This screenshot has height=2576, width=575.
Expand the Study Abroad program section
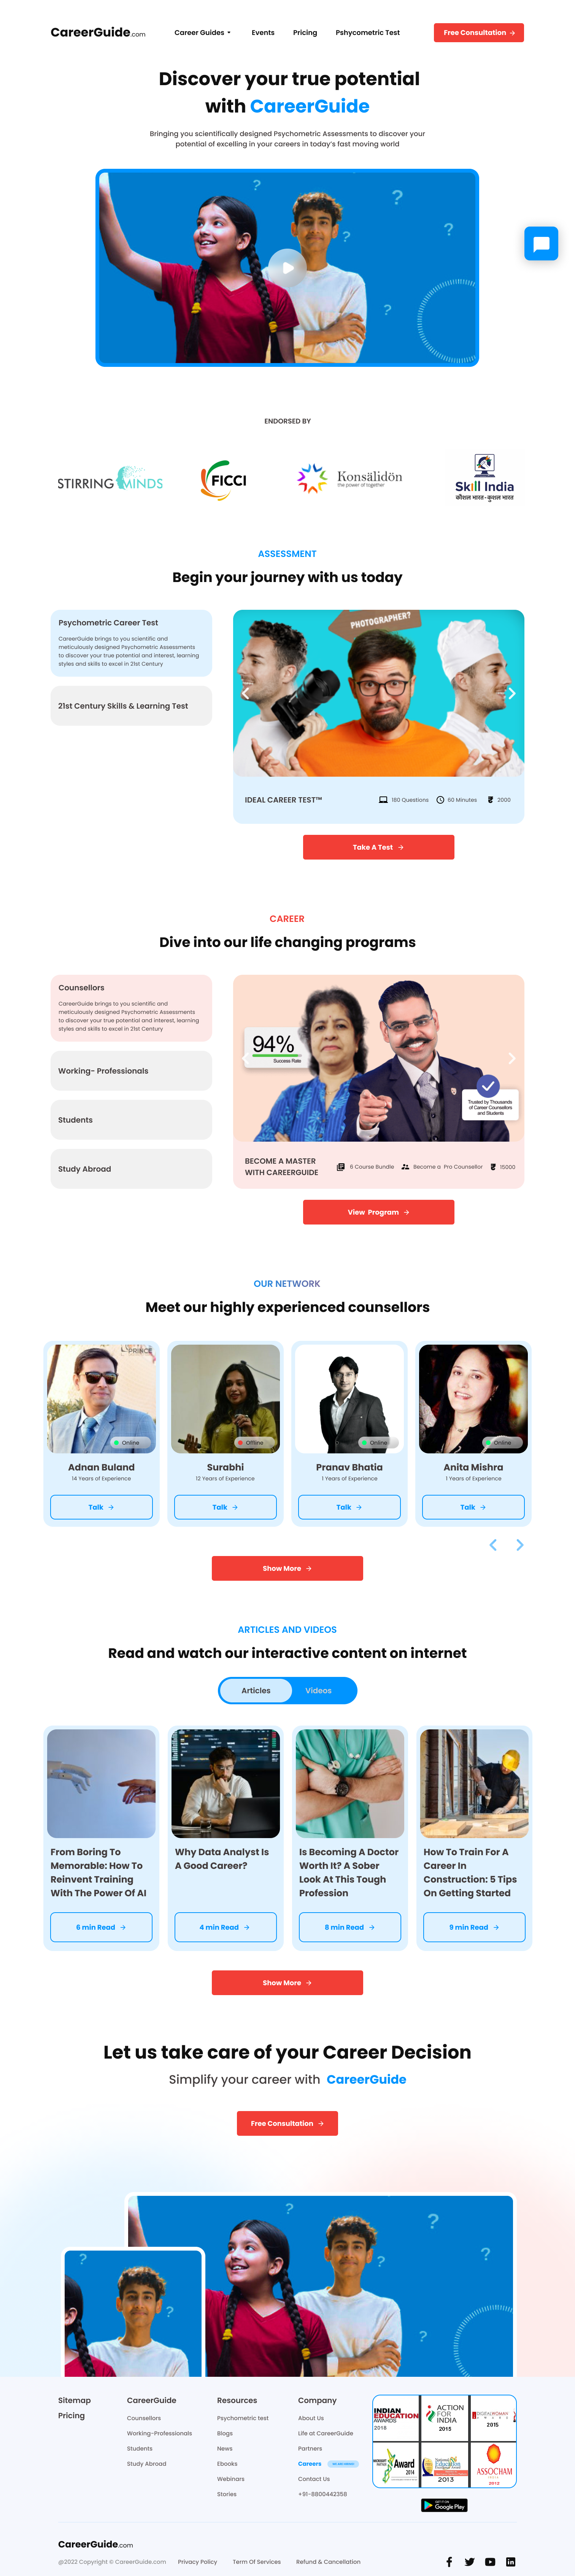coord(131,1168)
